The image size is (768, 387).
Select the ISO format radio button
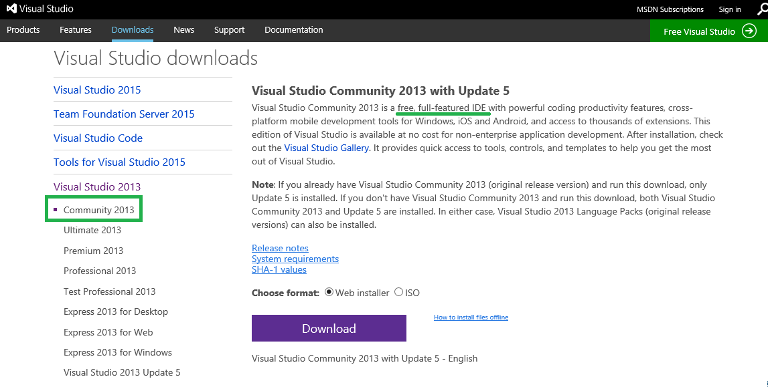(x=399, y=292)
